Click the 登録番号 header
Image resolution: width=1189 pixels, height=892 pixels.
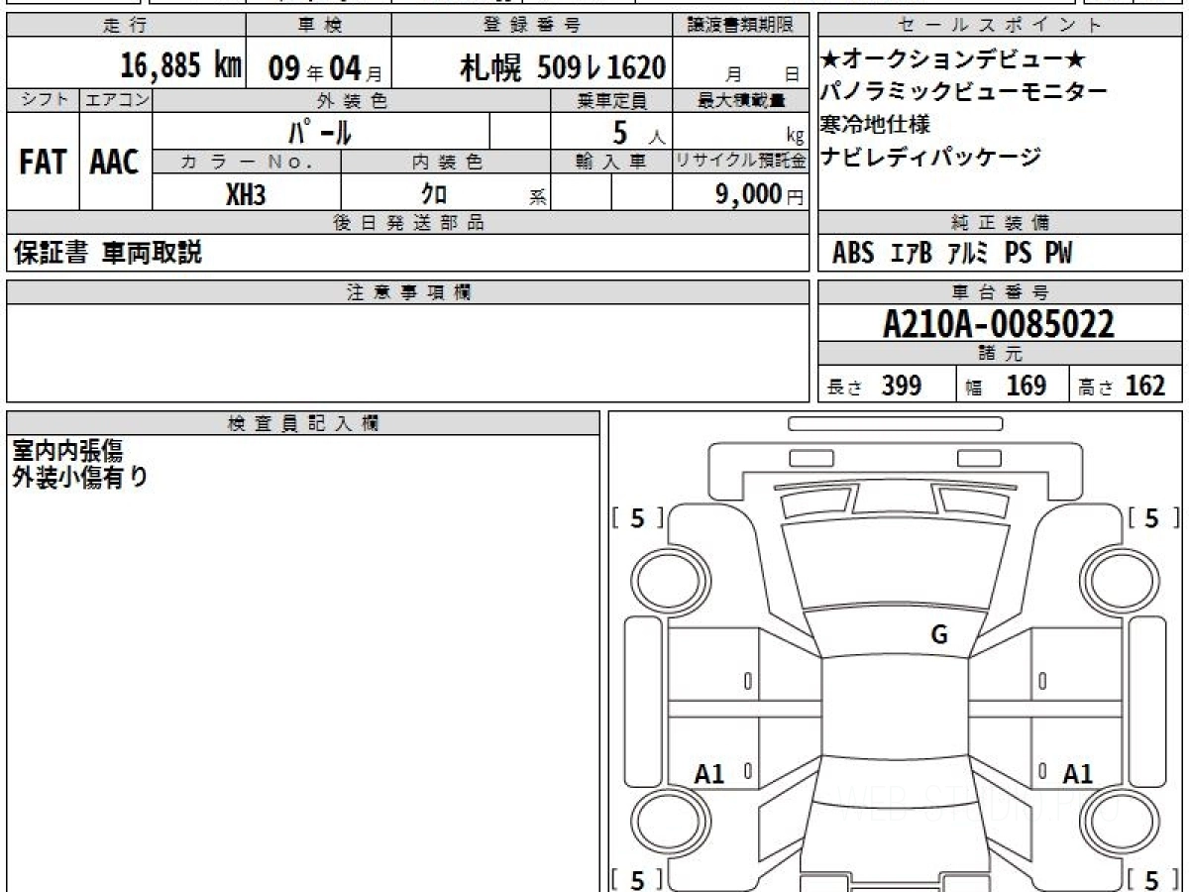click(x=532, y=26)
